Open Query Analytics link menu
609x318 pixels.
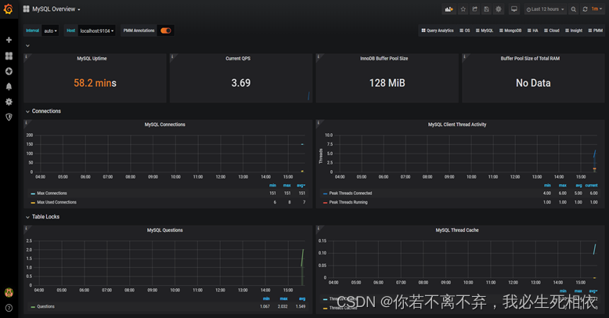click(x=438, y=31)
